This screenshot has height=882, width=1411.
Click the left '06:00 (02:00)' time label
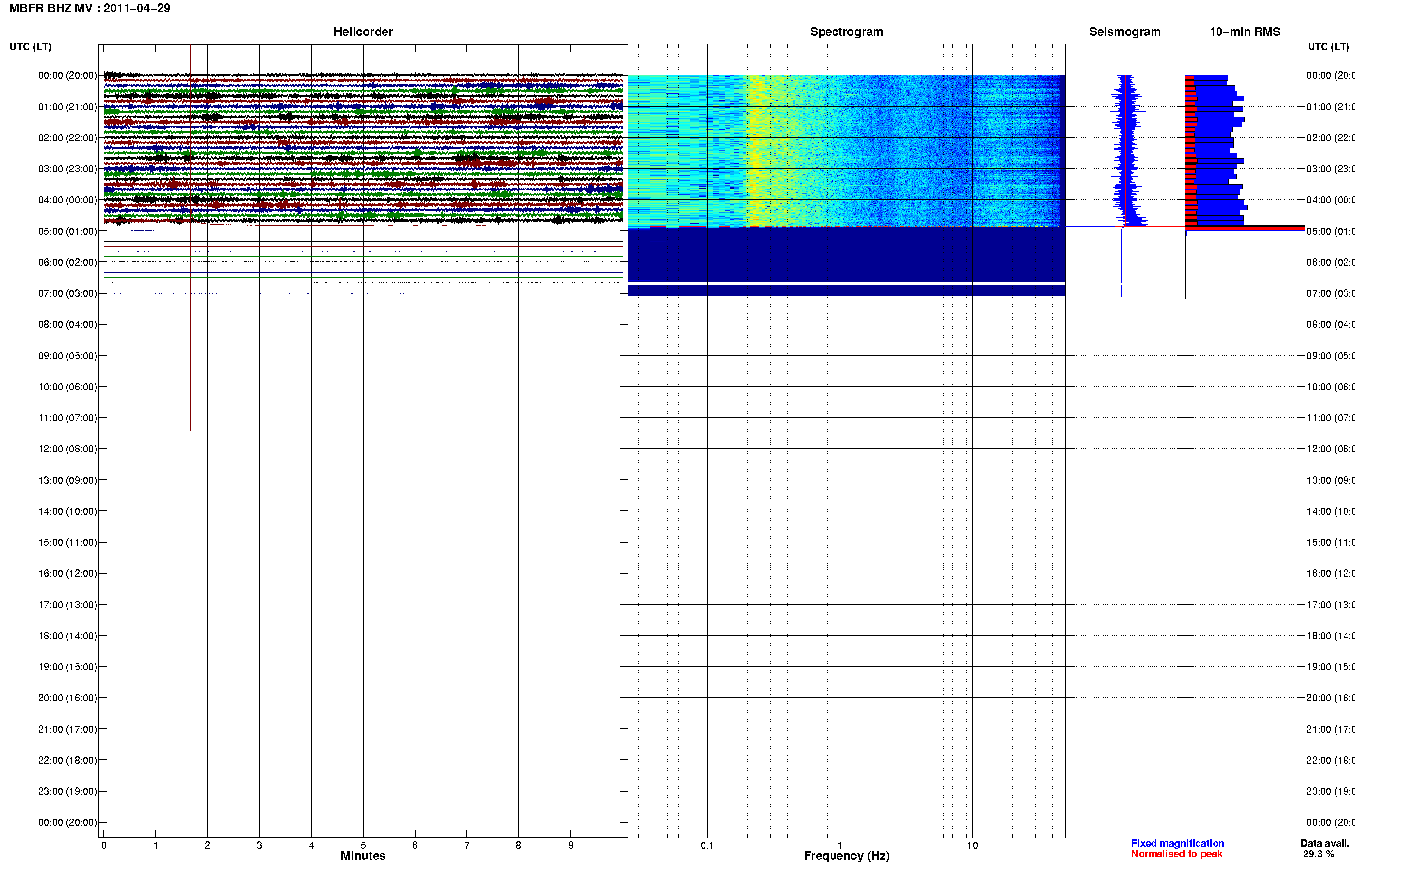click(x=67, y=262)
